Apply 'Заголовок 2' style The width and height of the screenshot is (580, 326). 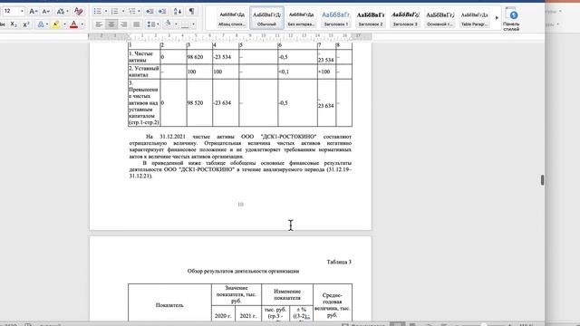click(371, 18)
